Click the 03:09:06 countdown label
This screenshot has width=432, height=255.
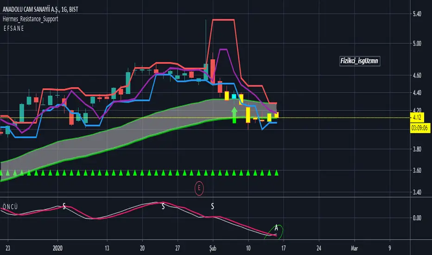pos(419,128)
